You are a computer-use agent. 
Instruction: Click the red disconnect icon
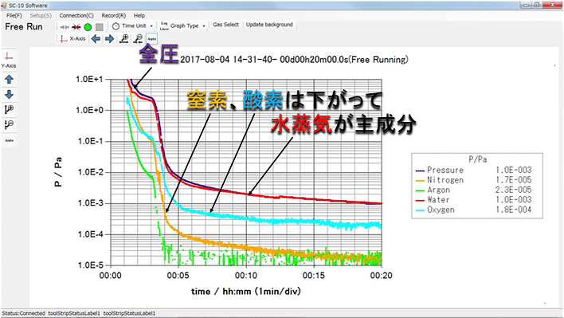(76, 27)
